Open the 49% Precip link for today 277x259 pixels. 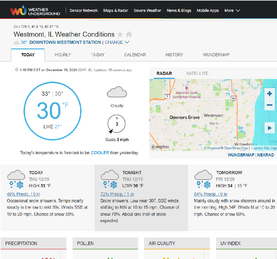pos(23,194)
